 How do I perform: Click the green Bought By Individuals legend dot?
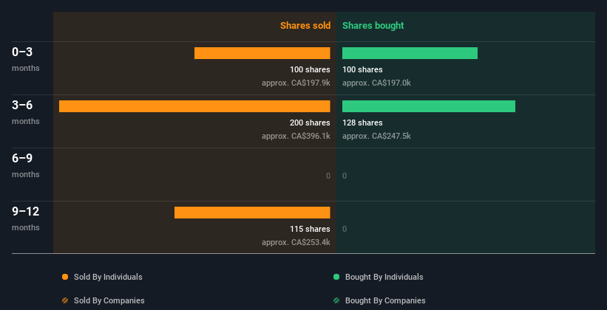click(x=336, y=277)
